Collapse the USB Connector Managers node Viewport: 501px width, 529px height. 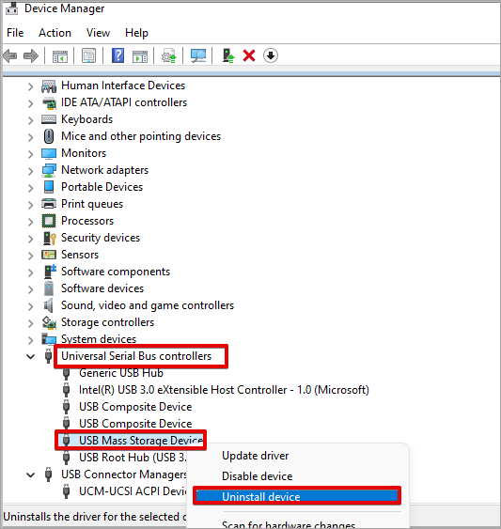30,475
